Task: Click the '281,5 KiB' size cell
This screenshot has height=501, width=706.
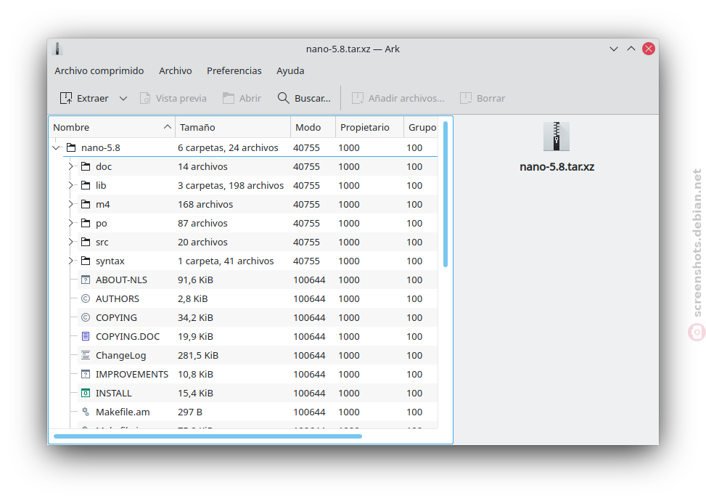Action: click(x=198, y=356)
